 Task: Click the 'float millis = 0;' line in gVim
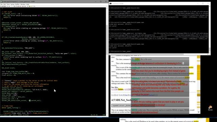[x=9, y=75]
